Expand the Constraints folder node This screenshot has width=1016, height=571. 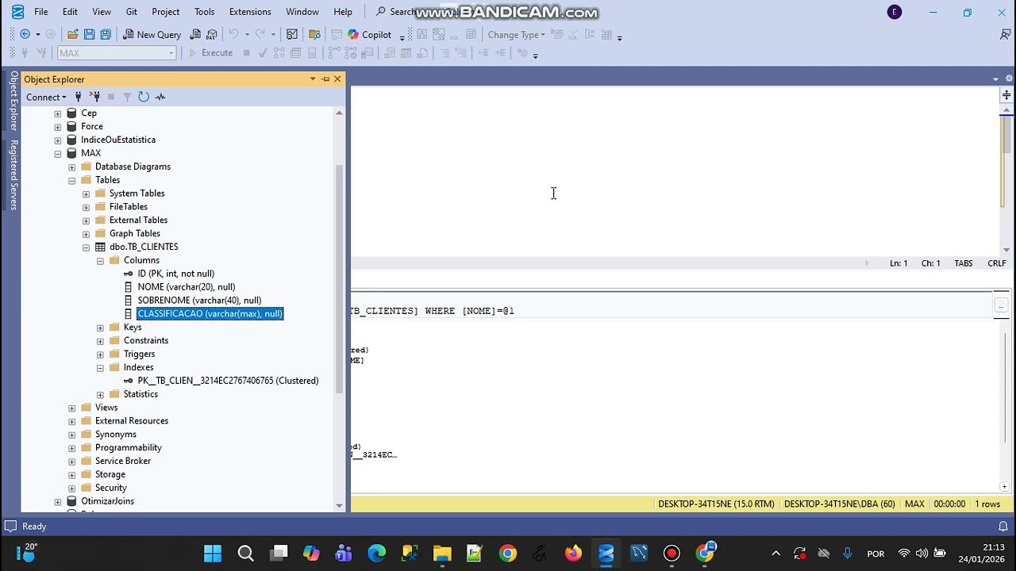click(x=101, y=341)
